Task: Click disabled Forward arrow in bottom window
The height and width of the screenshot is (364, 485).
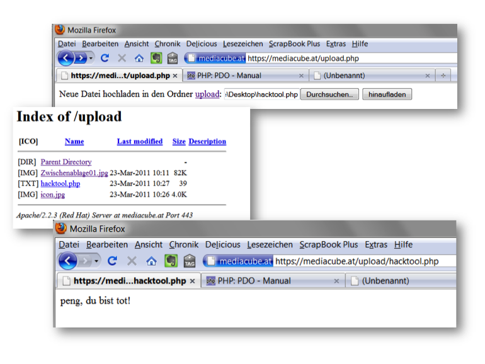Action: coord(85,261)
